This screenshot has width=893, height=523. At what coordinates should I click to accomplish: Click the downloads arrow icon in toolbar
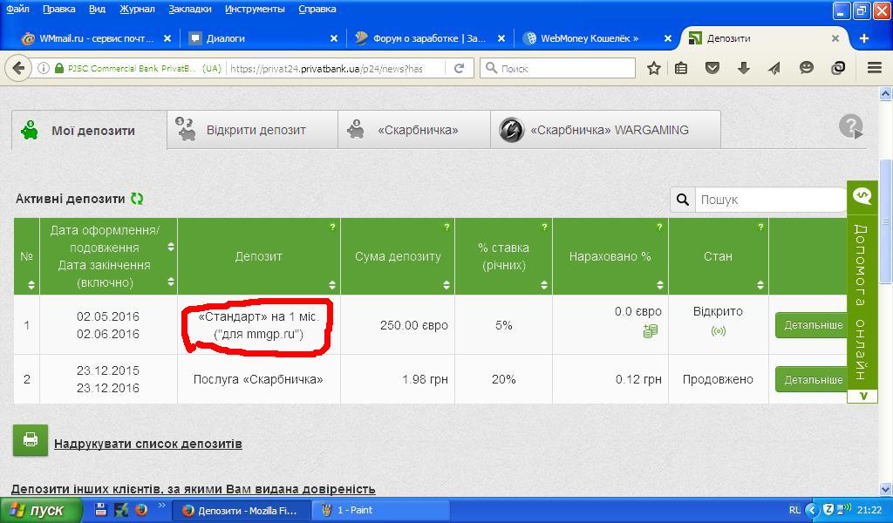coord(744,68)
